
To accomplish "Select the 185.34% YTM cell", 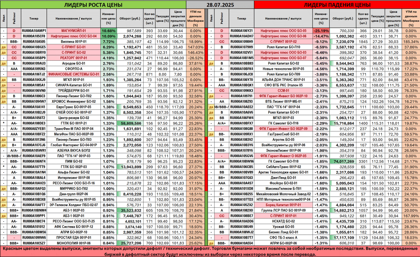I will (411, 41).
